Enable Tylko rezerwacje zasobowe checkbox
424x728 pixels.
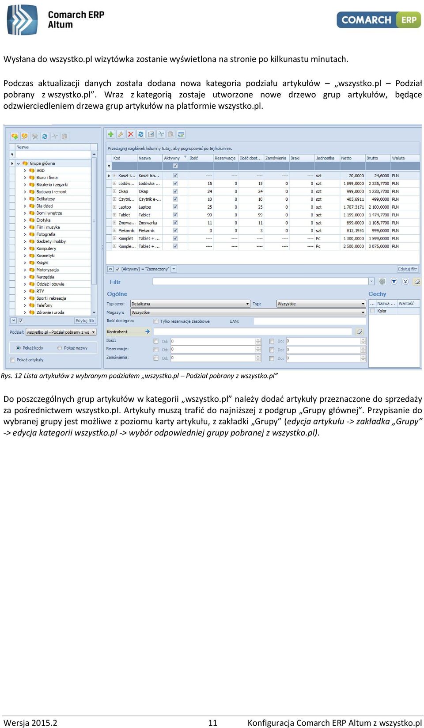(x=156, y=321)
